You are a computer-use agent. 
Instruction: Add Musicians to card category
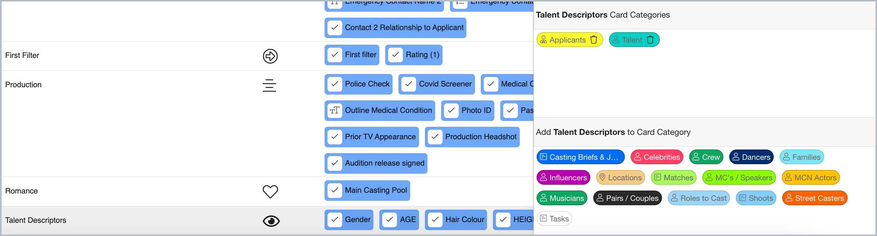(x=562, y=198)
